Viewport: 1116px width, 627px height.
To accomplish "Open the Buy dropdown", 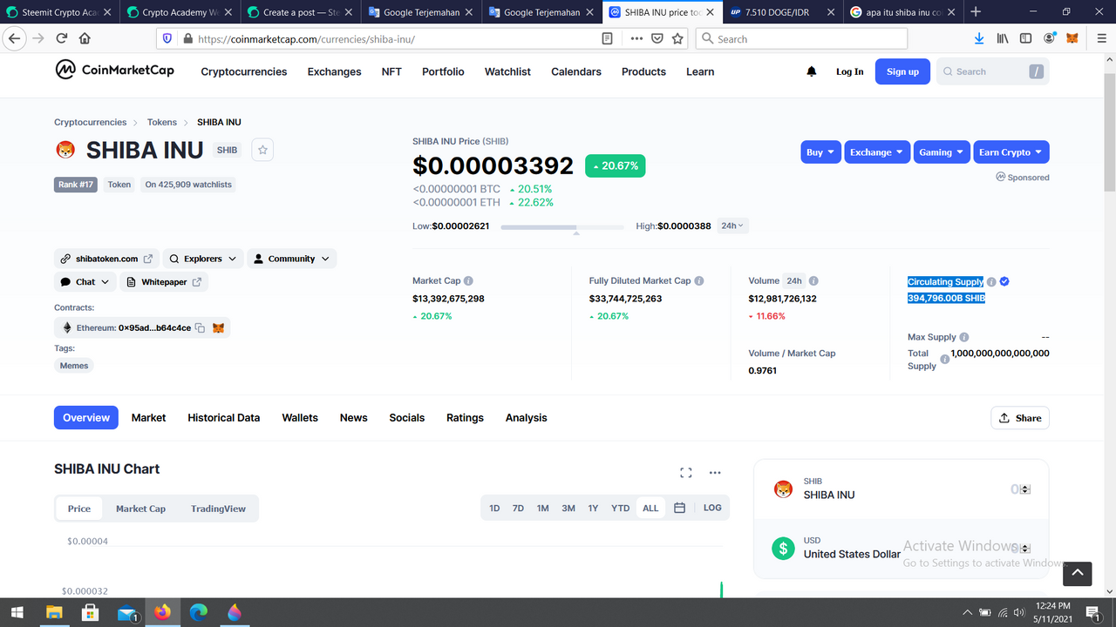I will (x=820, y=152).
